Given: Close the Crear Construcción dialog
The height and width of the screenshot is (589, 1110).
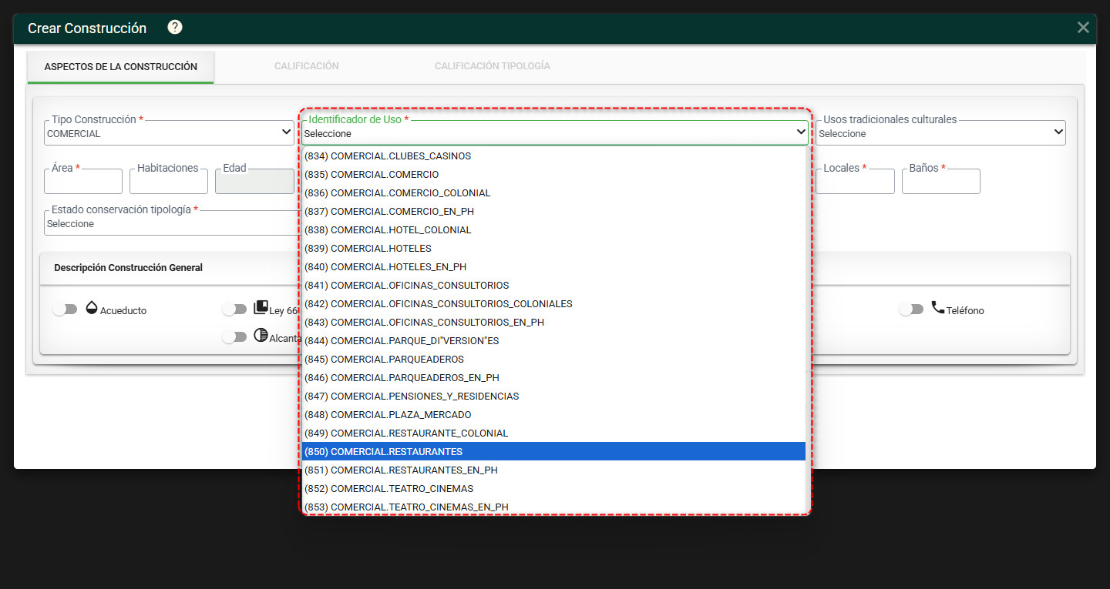Looking at the screenshot, I should [x=1083, y=28].
